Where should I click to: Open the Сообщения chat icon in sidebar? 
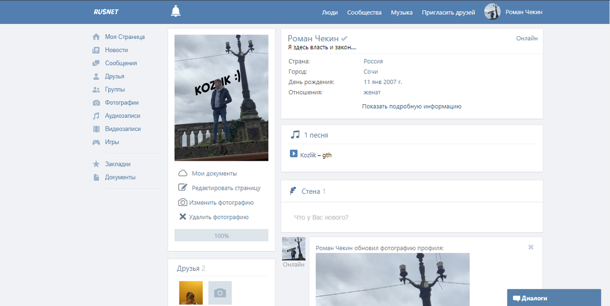pos(96,64)
